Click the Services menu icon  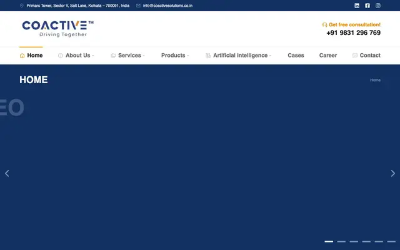113,56
